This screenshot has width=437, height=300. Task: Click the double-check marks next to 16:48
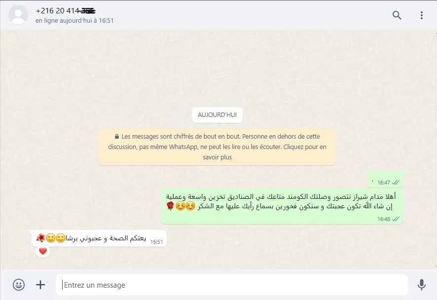(396, 219)
